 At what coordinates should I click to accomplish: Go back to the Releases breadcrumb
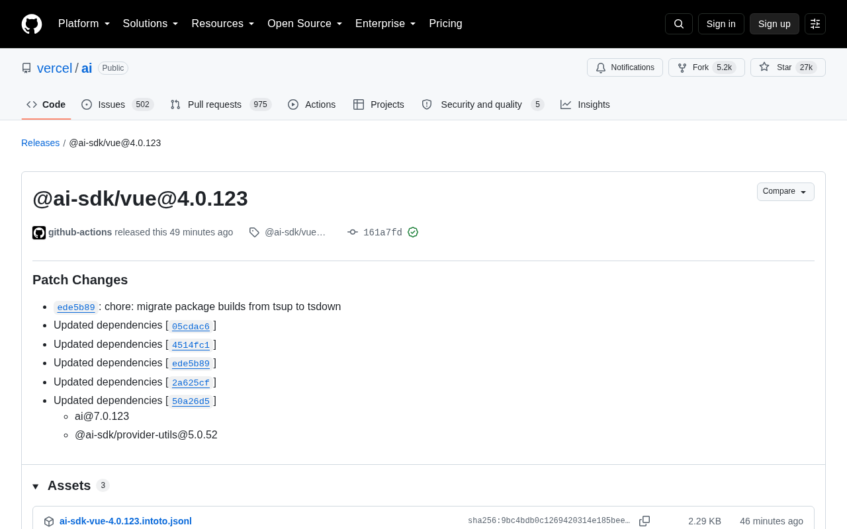40,143
